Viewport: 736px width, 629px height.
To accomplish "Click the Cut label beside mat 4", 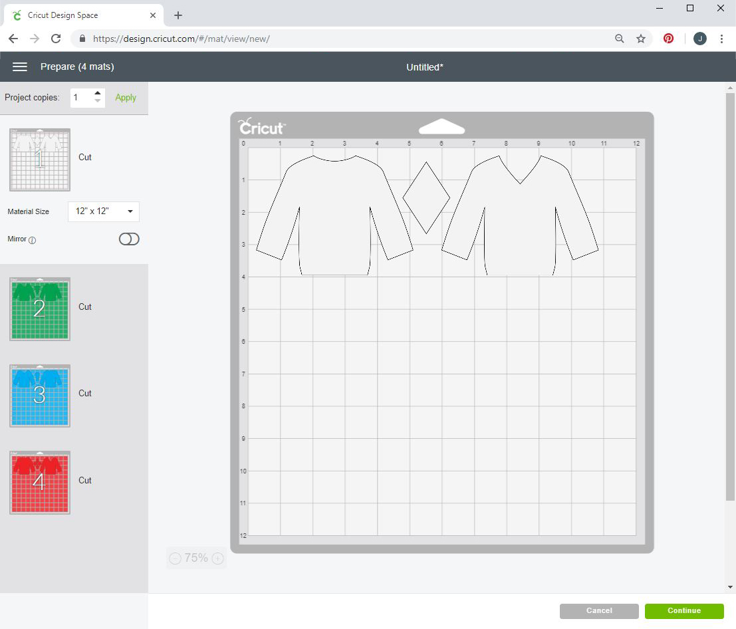I will tap(85, 481).
